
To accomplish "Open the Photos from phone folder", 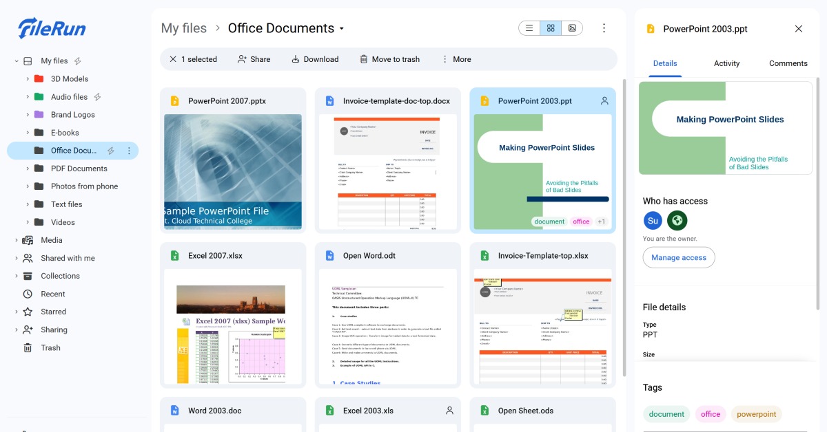I will [84, 186].
